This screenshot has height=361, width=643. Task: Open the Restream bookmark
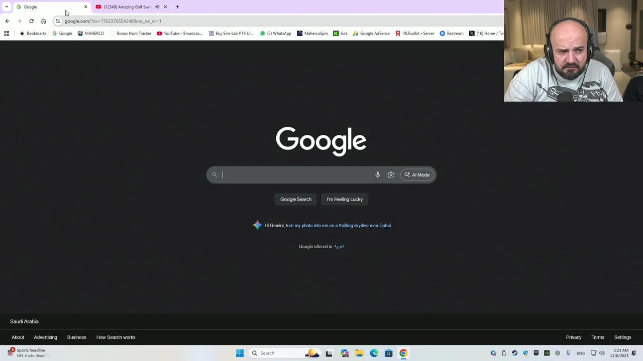452,34
